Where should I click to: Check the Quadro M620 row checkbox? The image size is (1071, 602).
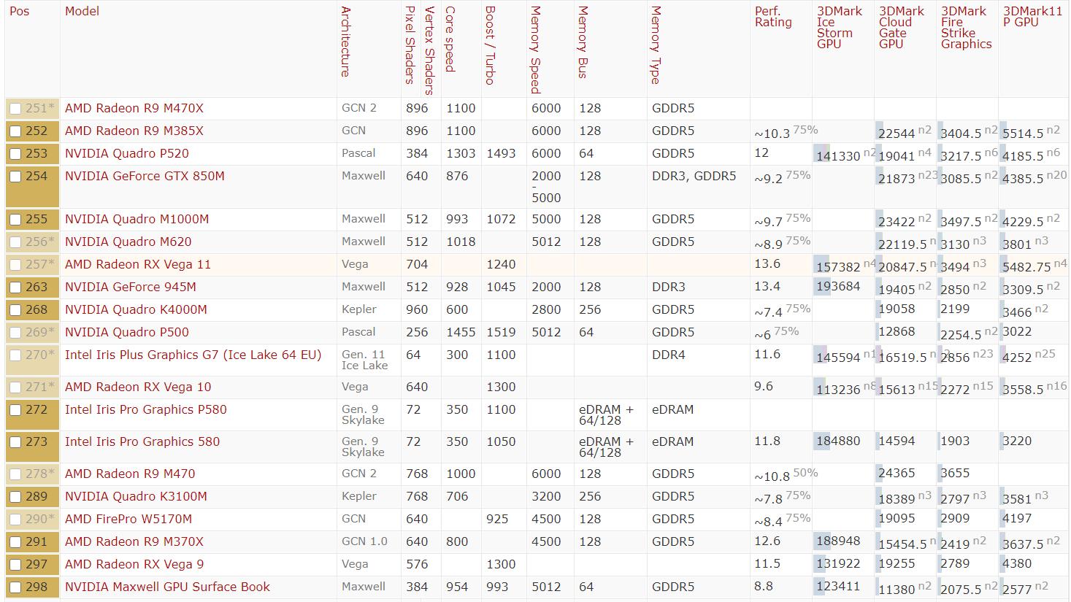click(x=15, y=242)
